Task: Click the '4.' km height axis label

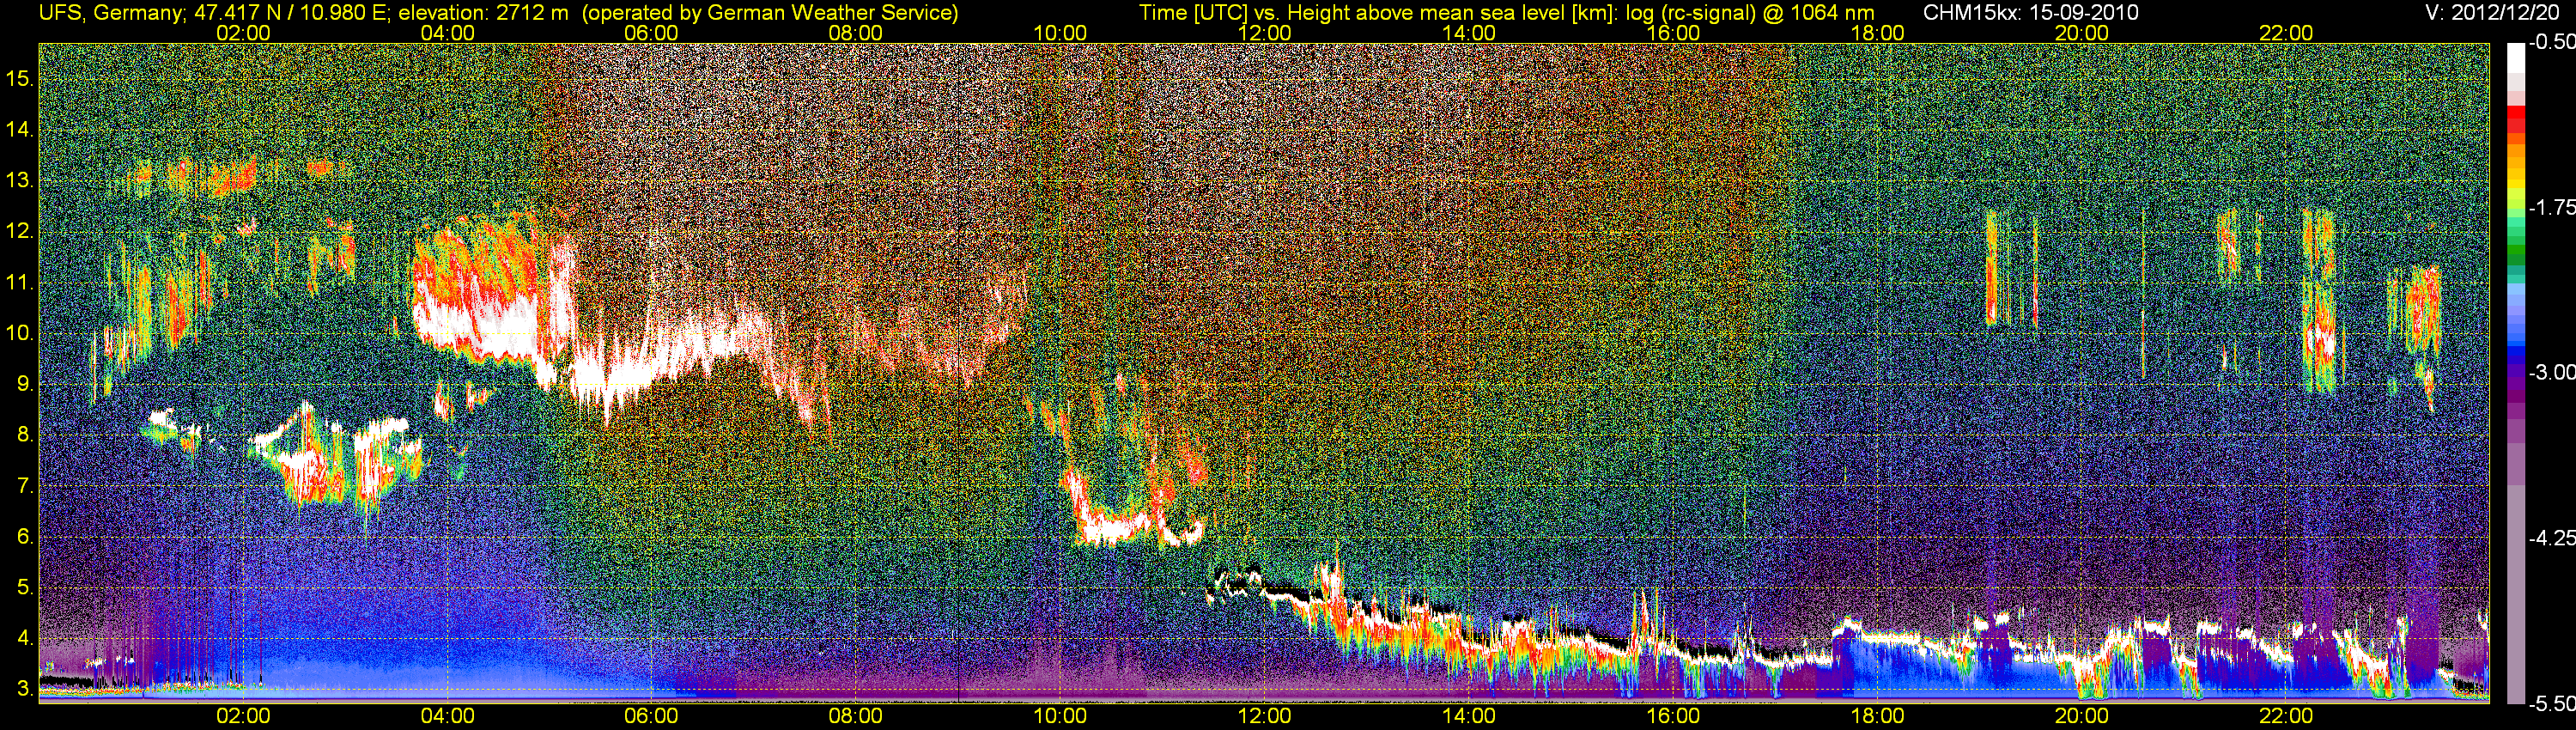Action: [x=25, y=638]
